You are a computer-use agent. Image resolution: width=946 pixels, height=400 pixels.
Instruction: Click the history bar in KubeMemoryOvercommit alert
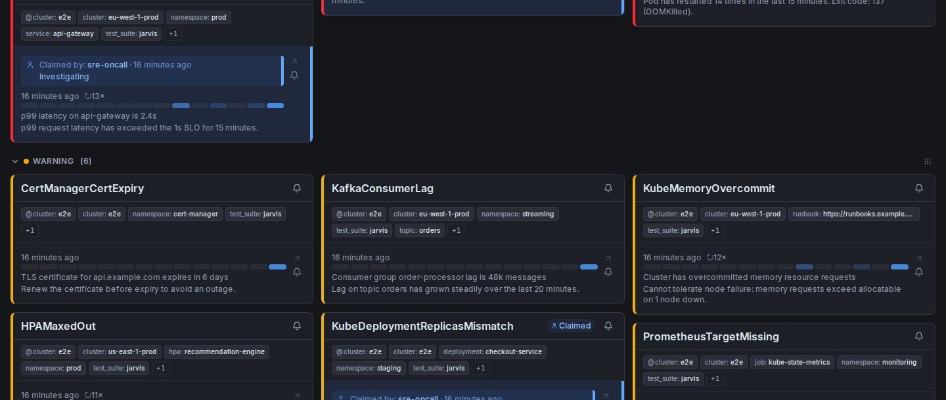[776, 267]
